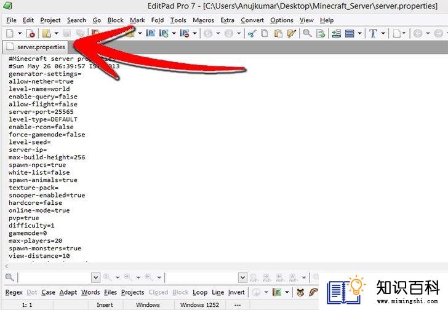The image size is (448, 310).
Task: Click the Paste clipboard icon
Action: coord(278,33)
